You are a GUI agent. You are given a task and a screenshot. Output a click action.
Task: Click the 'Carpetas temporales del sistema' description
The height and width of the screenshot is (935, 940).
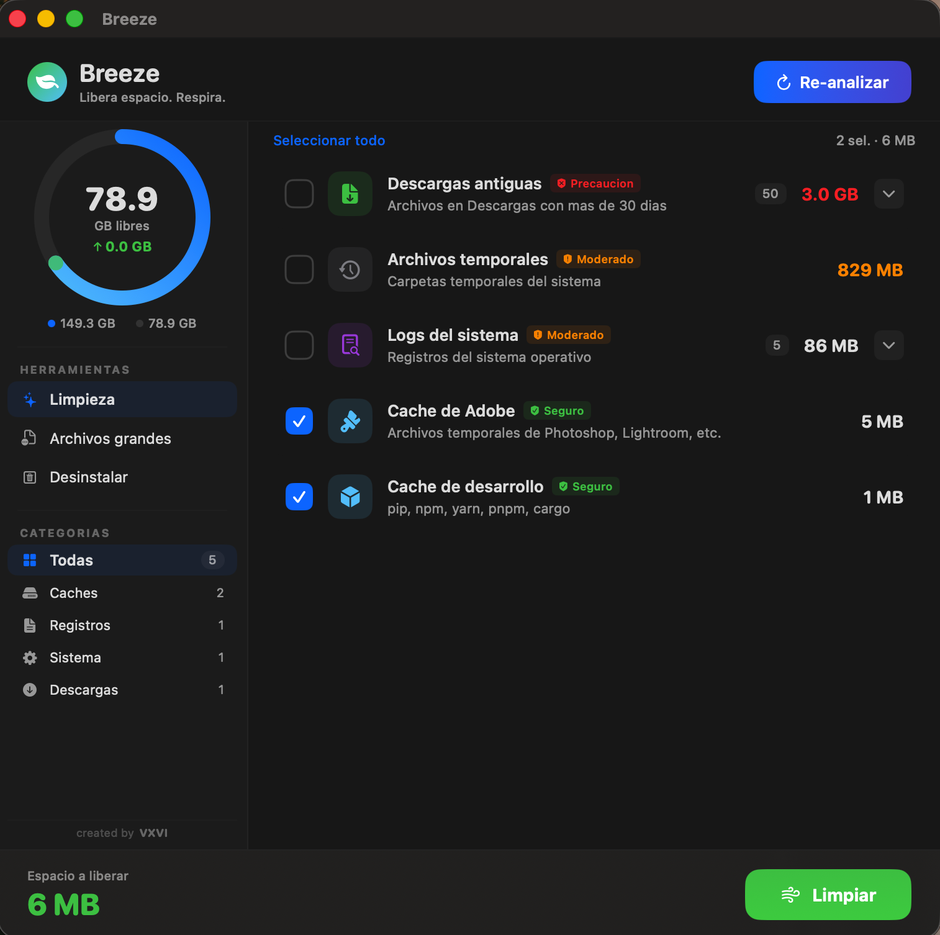click(494, 281)
